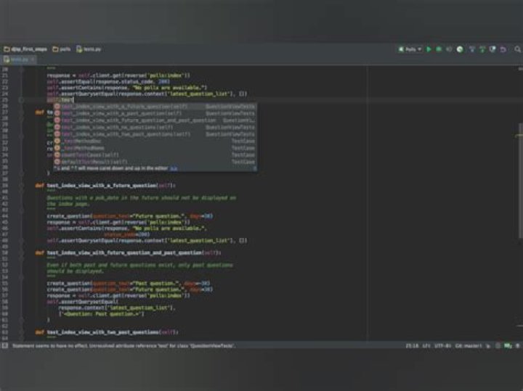523x391 pixels.
Task: Click the revert/undo arrow icon in toolbar
Action: pyautogui.click(x=503, y=49)
